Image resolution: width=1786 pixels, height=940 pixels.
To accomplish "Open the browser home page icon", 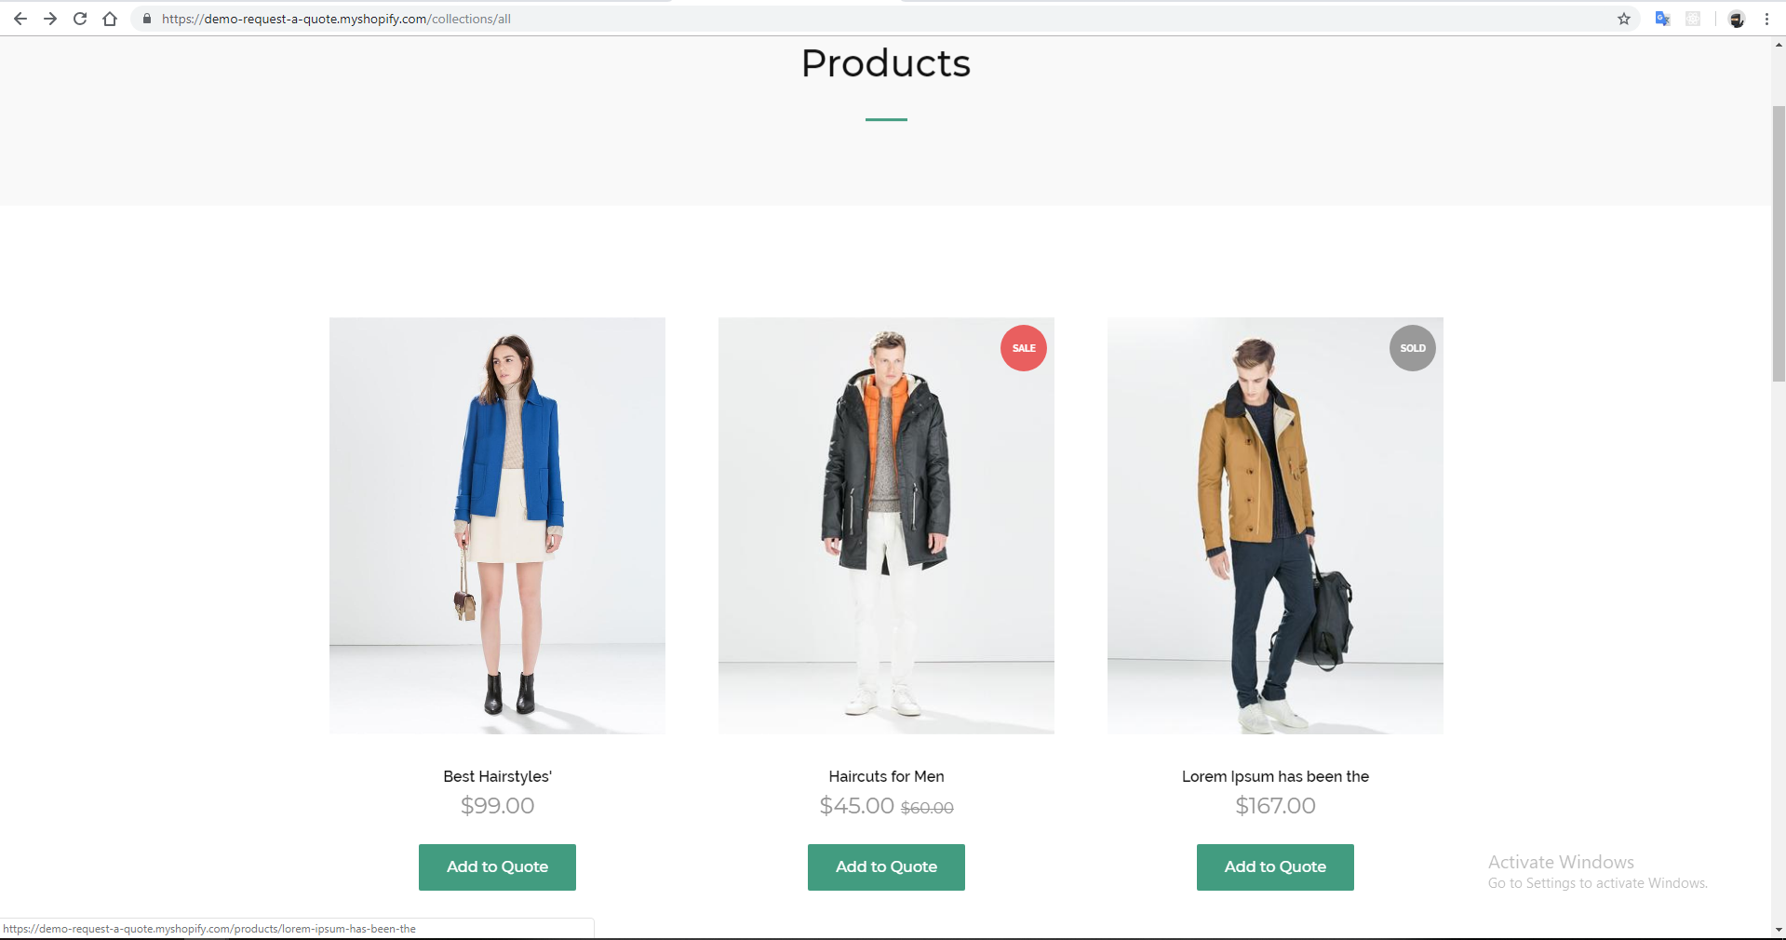I will click(110, 19).
